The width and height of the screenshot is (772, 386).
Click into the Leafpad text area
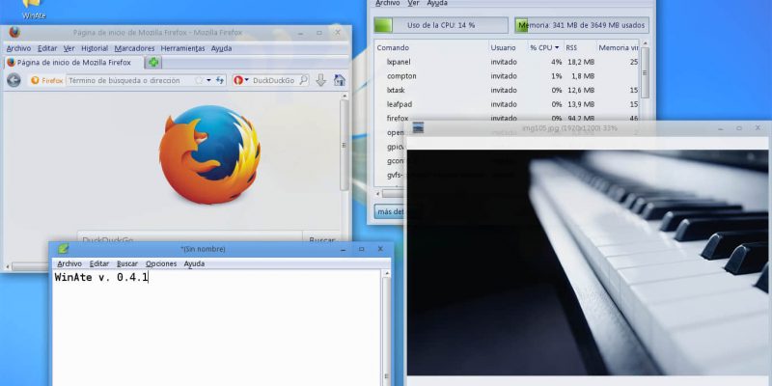[216, 327]
